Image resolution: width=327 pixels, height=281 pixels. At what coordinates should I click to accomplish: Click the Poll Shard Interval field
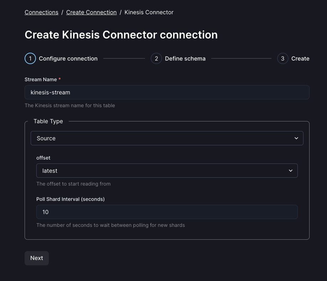coord(167,212)
